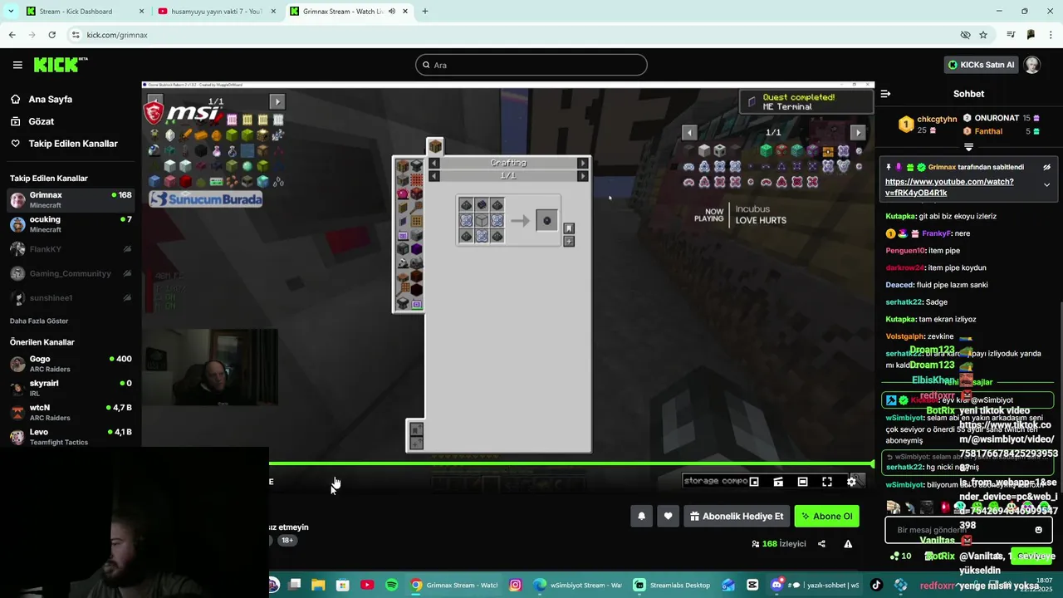Image resolution: width=1063 pixels, height=598 pixels.
Task: Expand the pinned message chevron
Action: [1046, 185]
